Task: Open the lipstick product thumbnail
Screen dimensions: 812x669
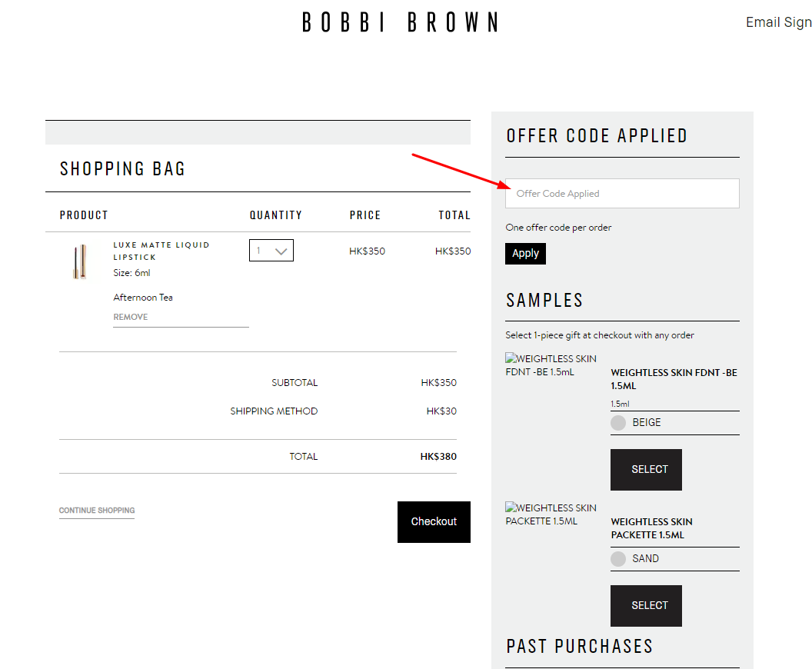Action: pyautogui.click(x=80, y=261)
